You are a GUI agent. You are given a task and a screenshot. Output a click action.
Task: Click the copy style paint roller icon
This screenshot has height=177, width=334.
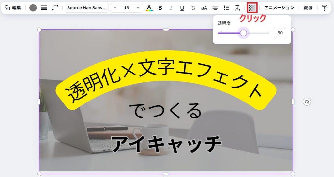point(324,8)
